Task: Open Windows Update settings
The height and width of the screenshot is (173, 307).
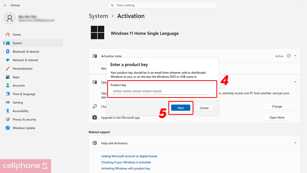Action: pos(33,128)
